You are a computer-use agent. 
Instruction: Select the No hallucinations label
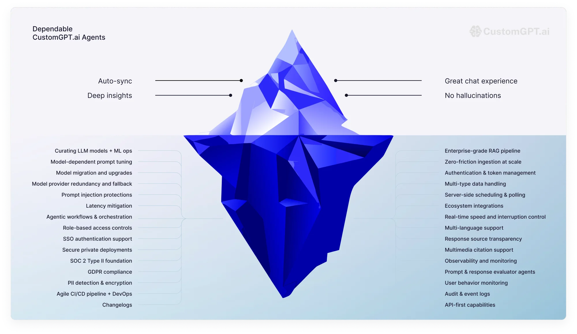click(x=473, y=95)
